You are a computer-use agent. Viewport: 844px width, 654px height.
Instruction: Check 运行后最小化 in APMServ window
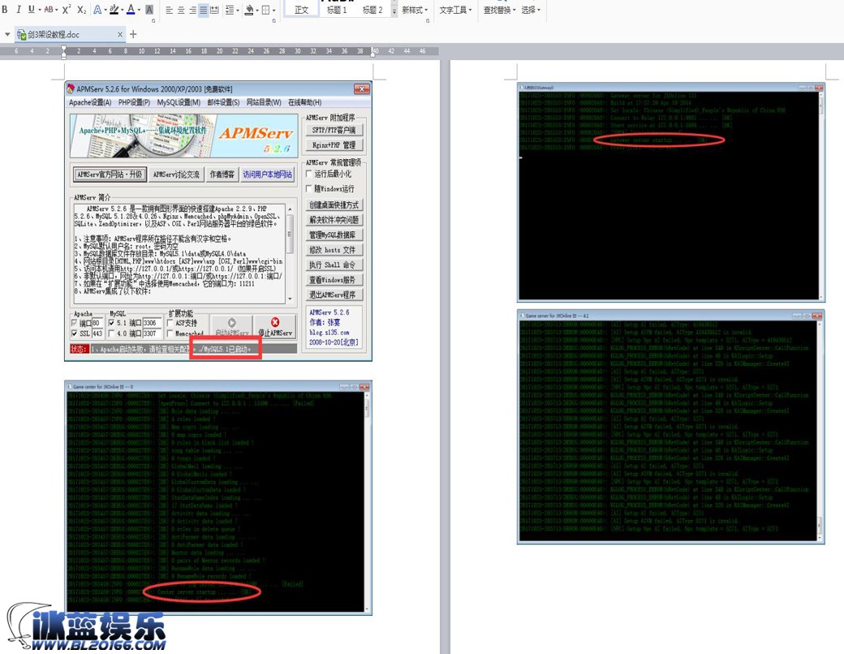[x=309, y=174]
